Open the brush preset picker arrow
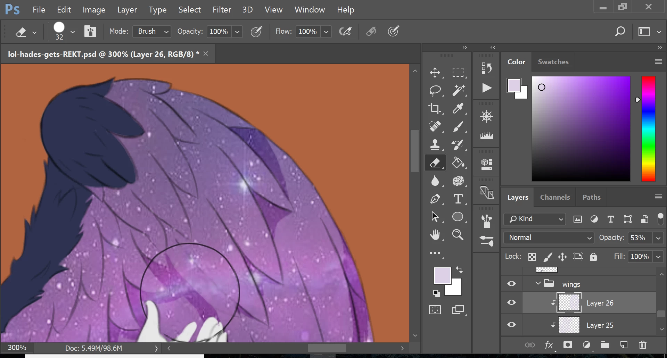Screen dimensions: 667x358 coord(73,32)
